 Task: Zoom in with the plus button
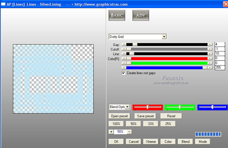point(111,132)
